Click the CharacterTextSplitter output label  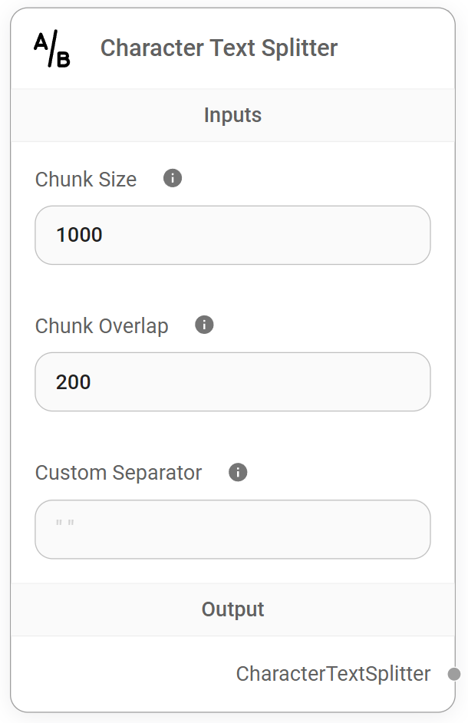coord(334,673)
